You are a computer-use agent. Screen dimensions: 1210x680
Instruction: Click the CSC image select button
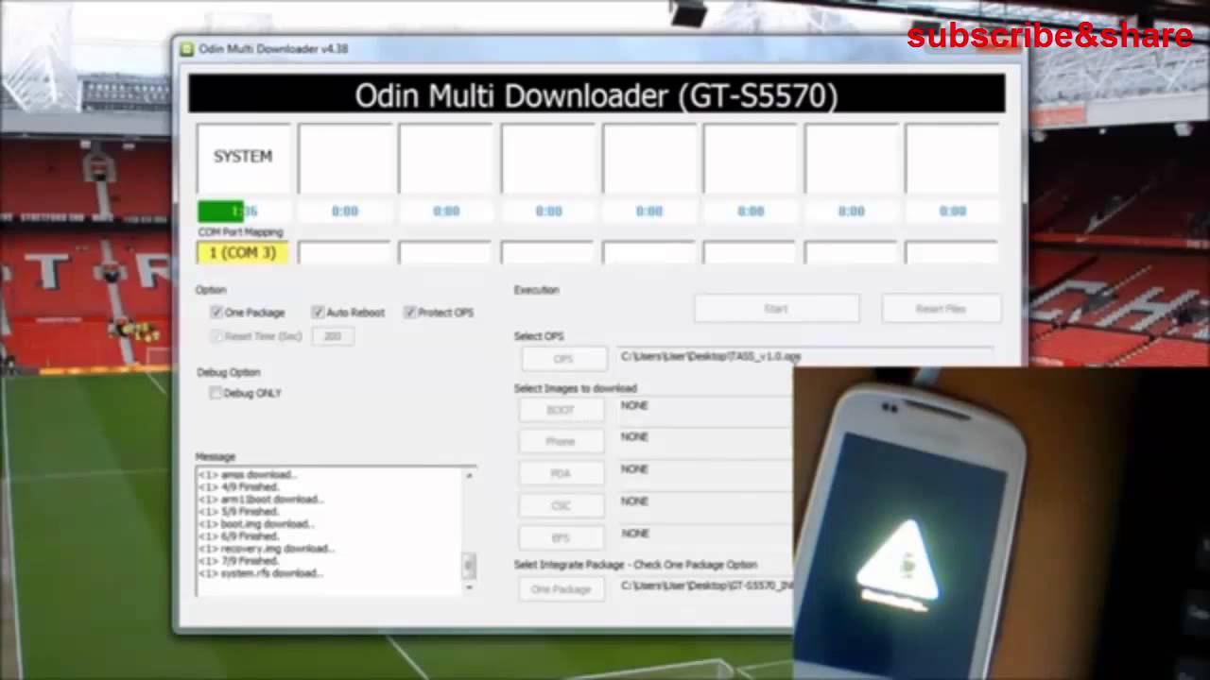pos(561,505)
